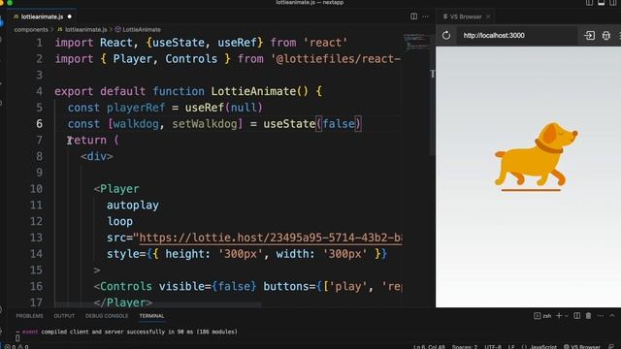621x349 pixels.
Task: Change indentation via Spaces: 2
Action: click(465, 347)
